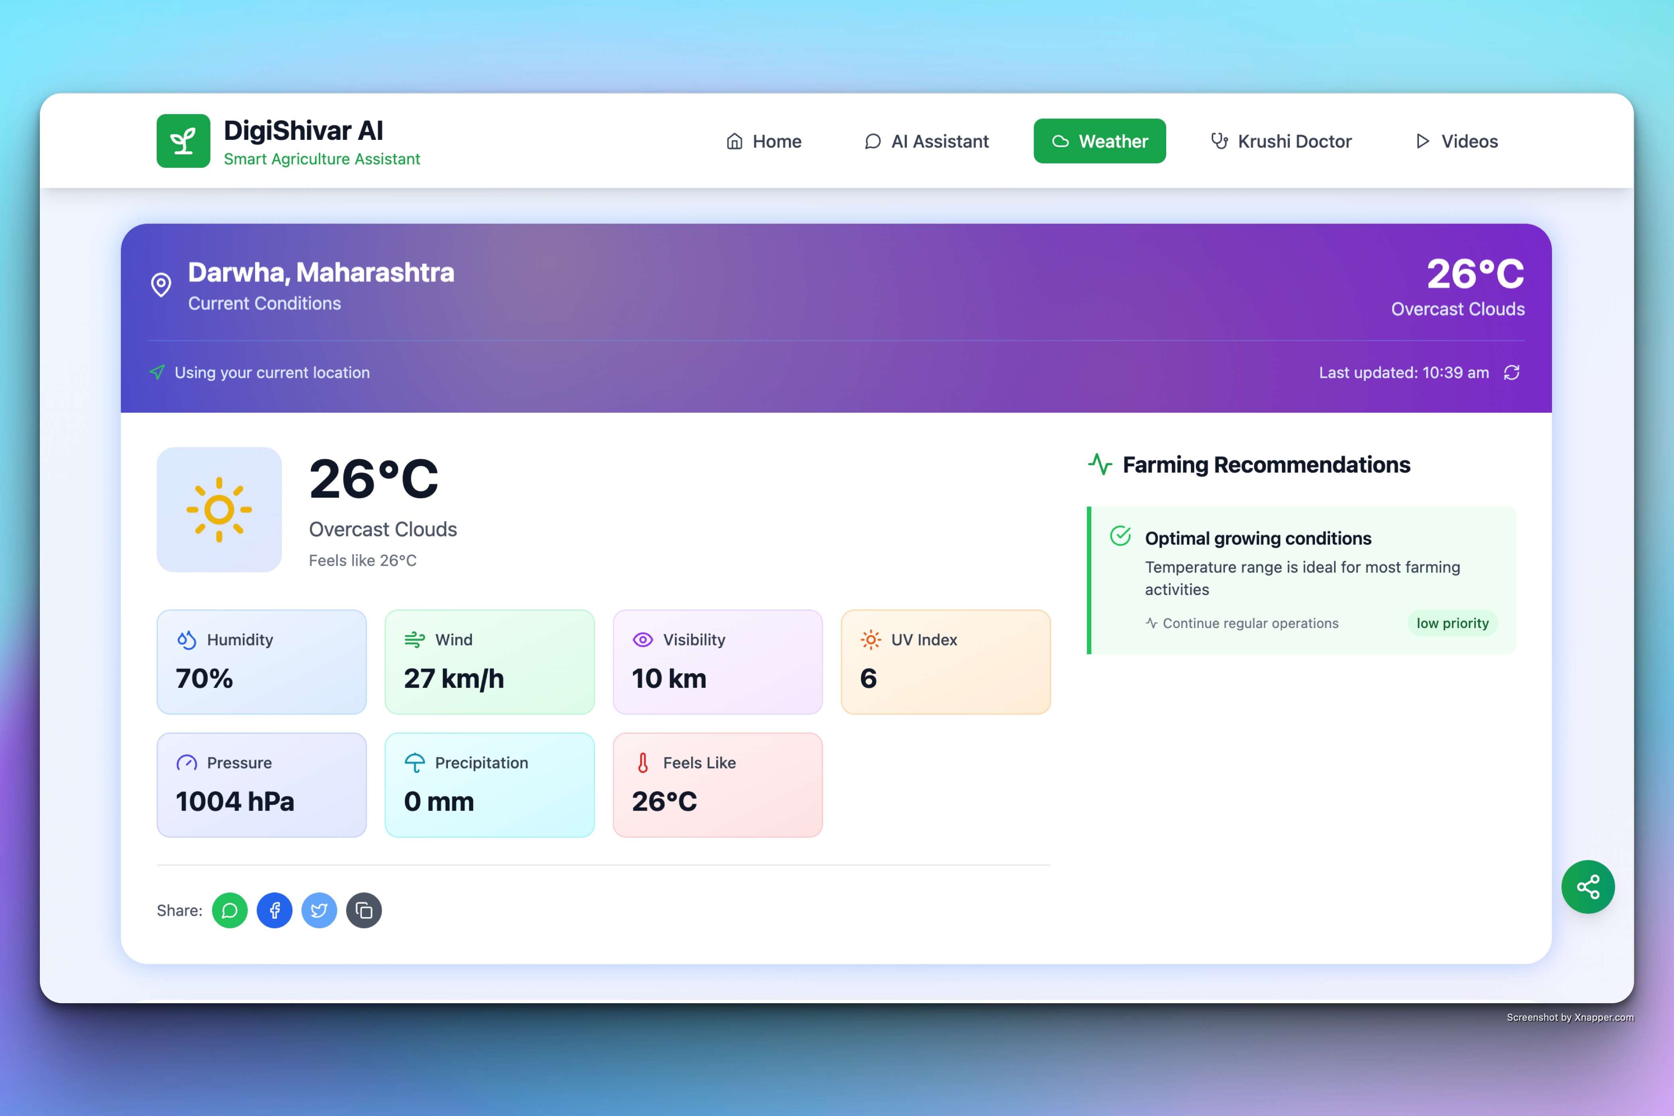Copy weather link with the copy icon
The height and width of the screenshot is (1116, 1674).
tap(363, 910)
